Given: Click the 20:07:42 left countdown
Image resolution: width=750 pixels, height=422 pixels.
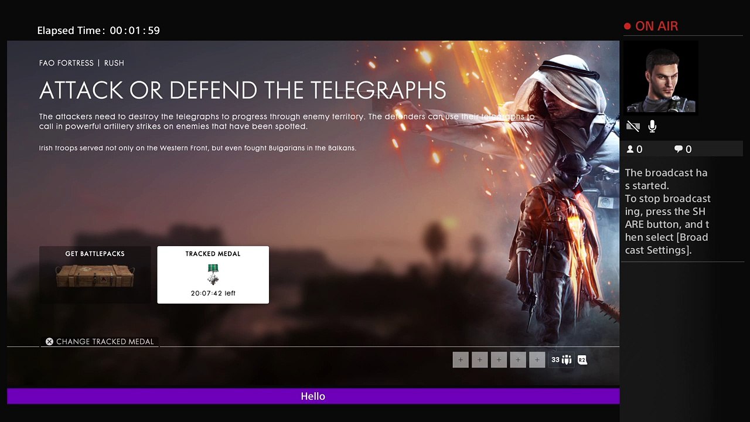Looking at the screenshot, I should coord(213,293).
